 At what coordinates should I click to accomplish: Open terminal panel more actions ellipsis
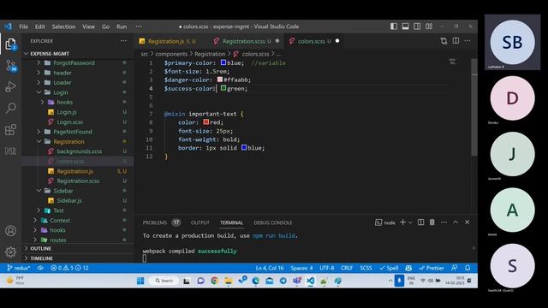(444, 222)
